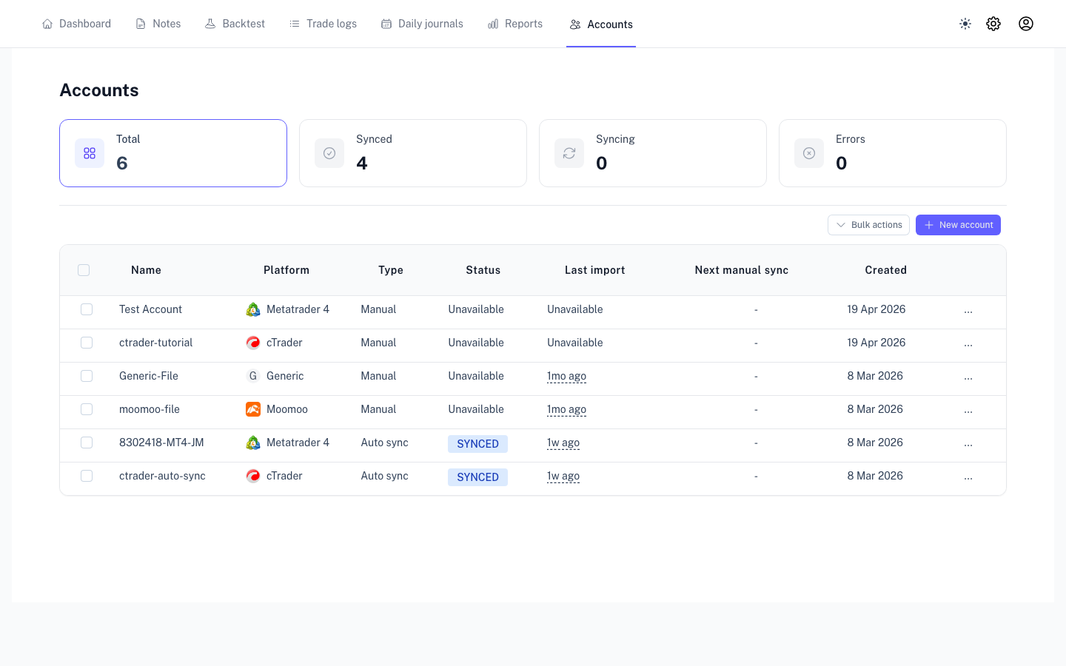Image resolution: width=1066 pixels, height=666 pixels.
Task: Check the select-all checkbox in table header
Action: coord(84,270)
